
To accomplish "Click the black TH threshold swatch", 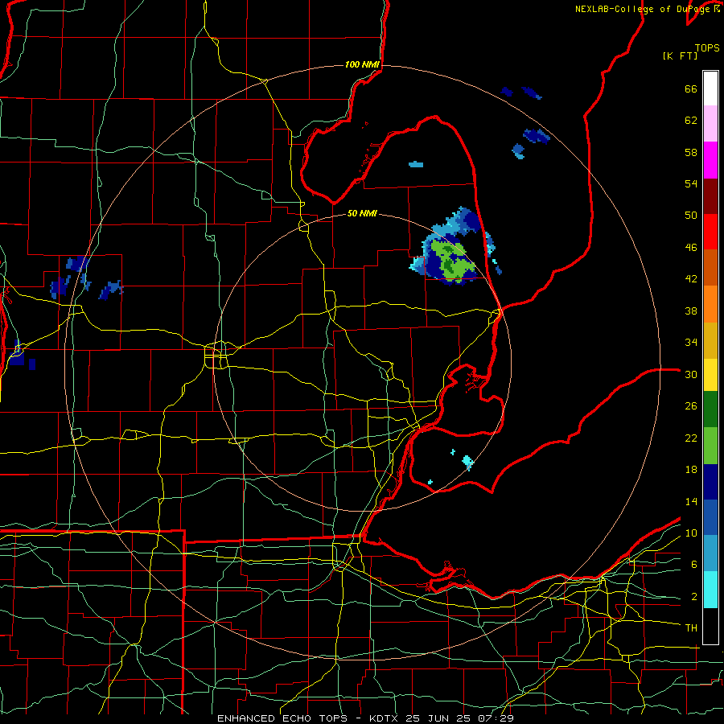I will click(710, 626).
